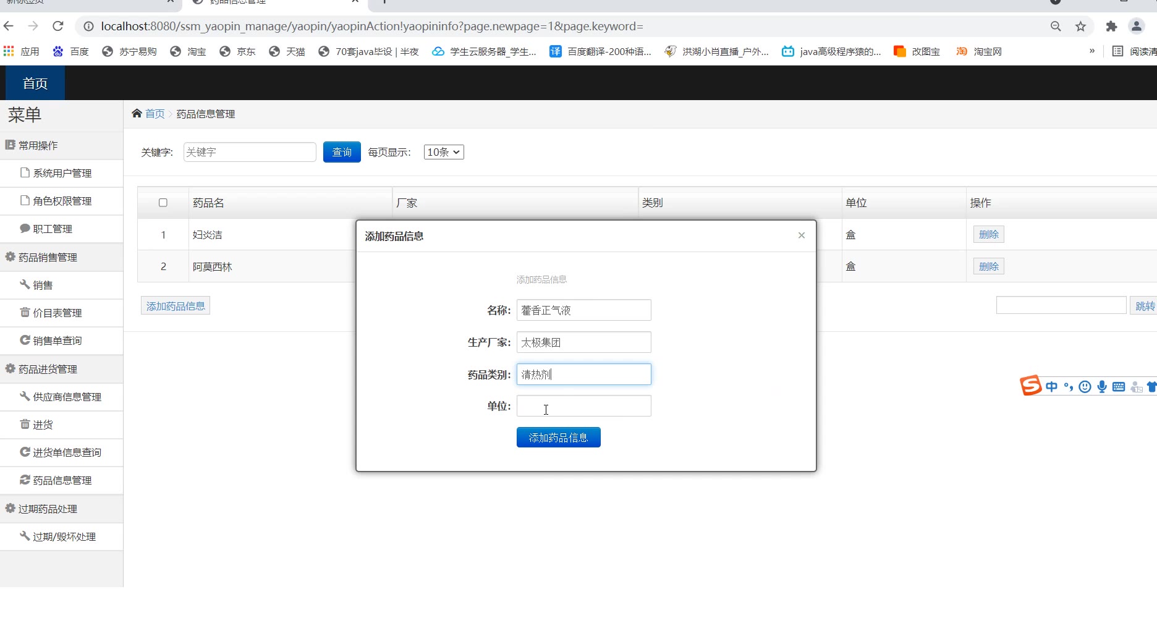Click the Sogou emoji face icon
This screenshot has height=618, width=1157.
1085,387
